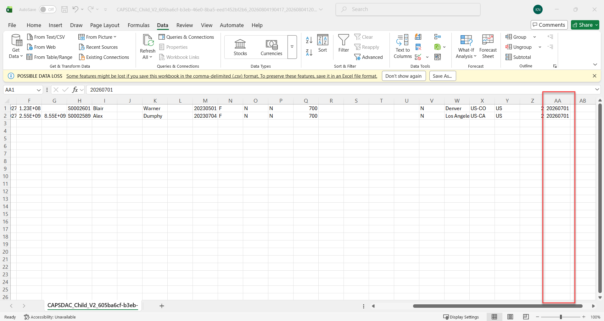Open the Formulas tab

(x=138, y=25)
